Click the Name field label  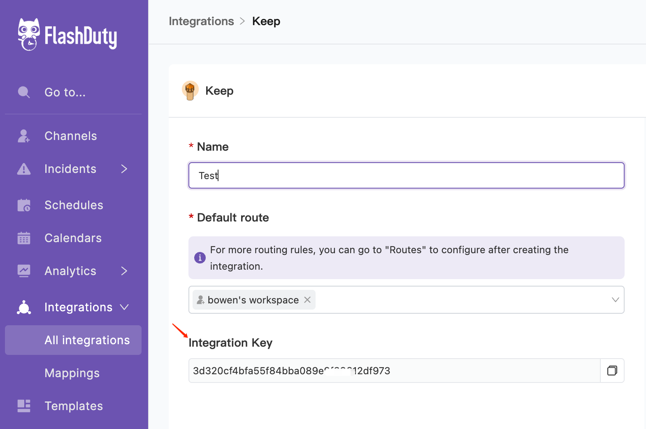click(213, 147)
